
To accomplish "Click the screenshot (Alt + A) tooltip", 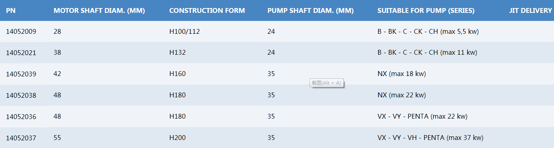I will click(326, 83).
